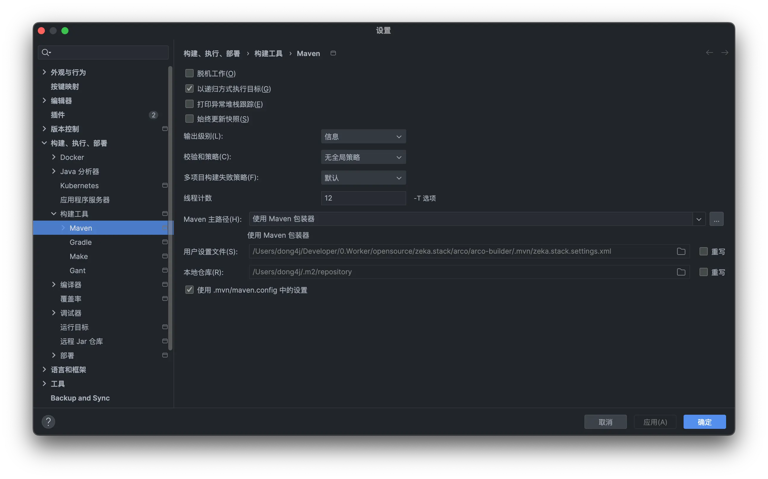768x479 pixels.
Task: Open the 输出级别 dropdown
Action: coord(363,137)
